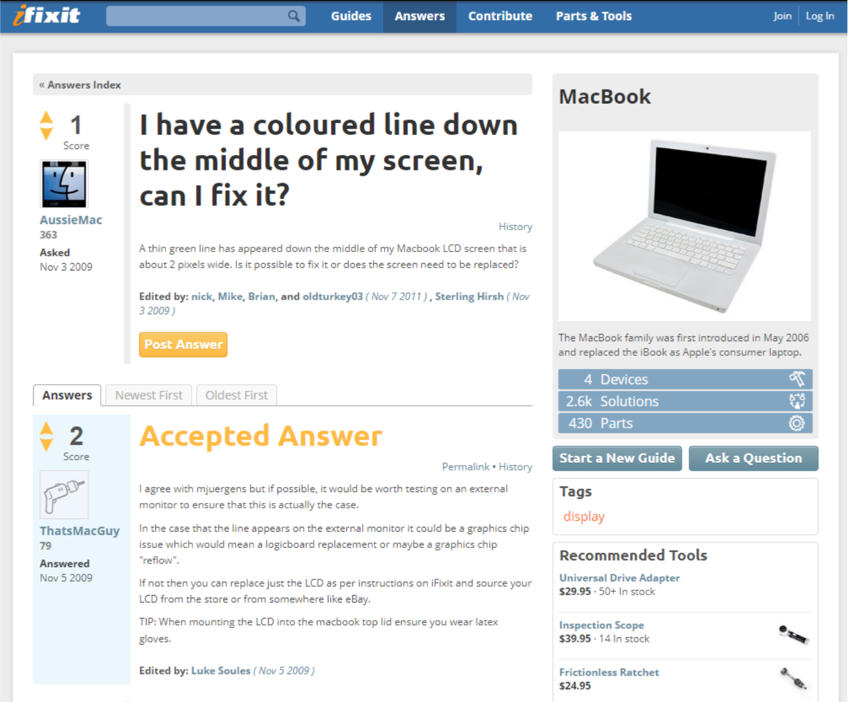The height and width of the screenshot is (702, 848).
Task: Open editor Mike's profile
Action: click(x=230, y=296)
